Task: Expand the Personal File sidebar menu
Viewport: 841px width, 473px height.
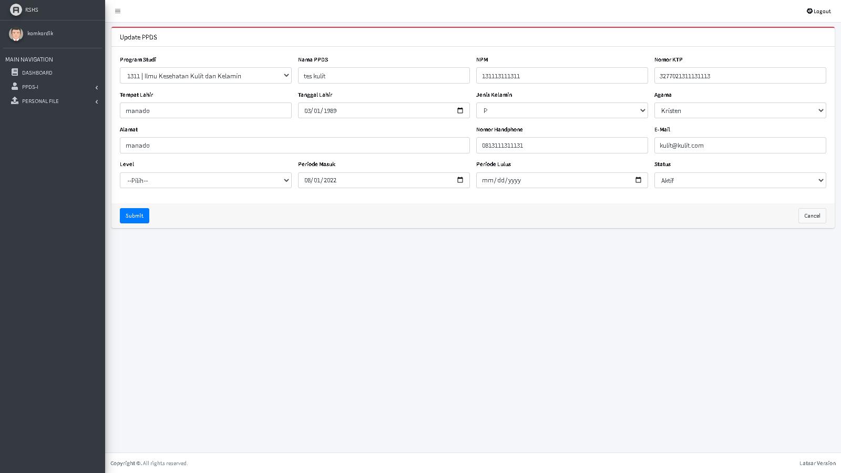Action: tap(53, 101)
